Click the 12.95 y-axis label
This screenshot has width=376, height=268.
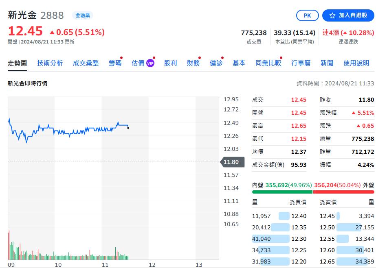(x=231, y=99)
